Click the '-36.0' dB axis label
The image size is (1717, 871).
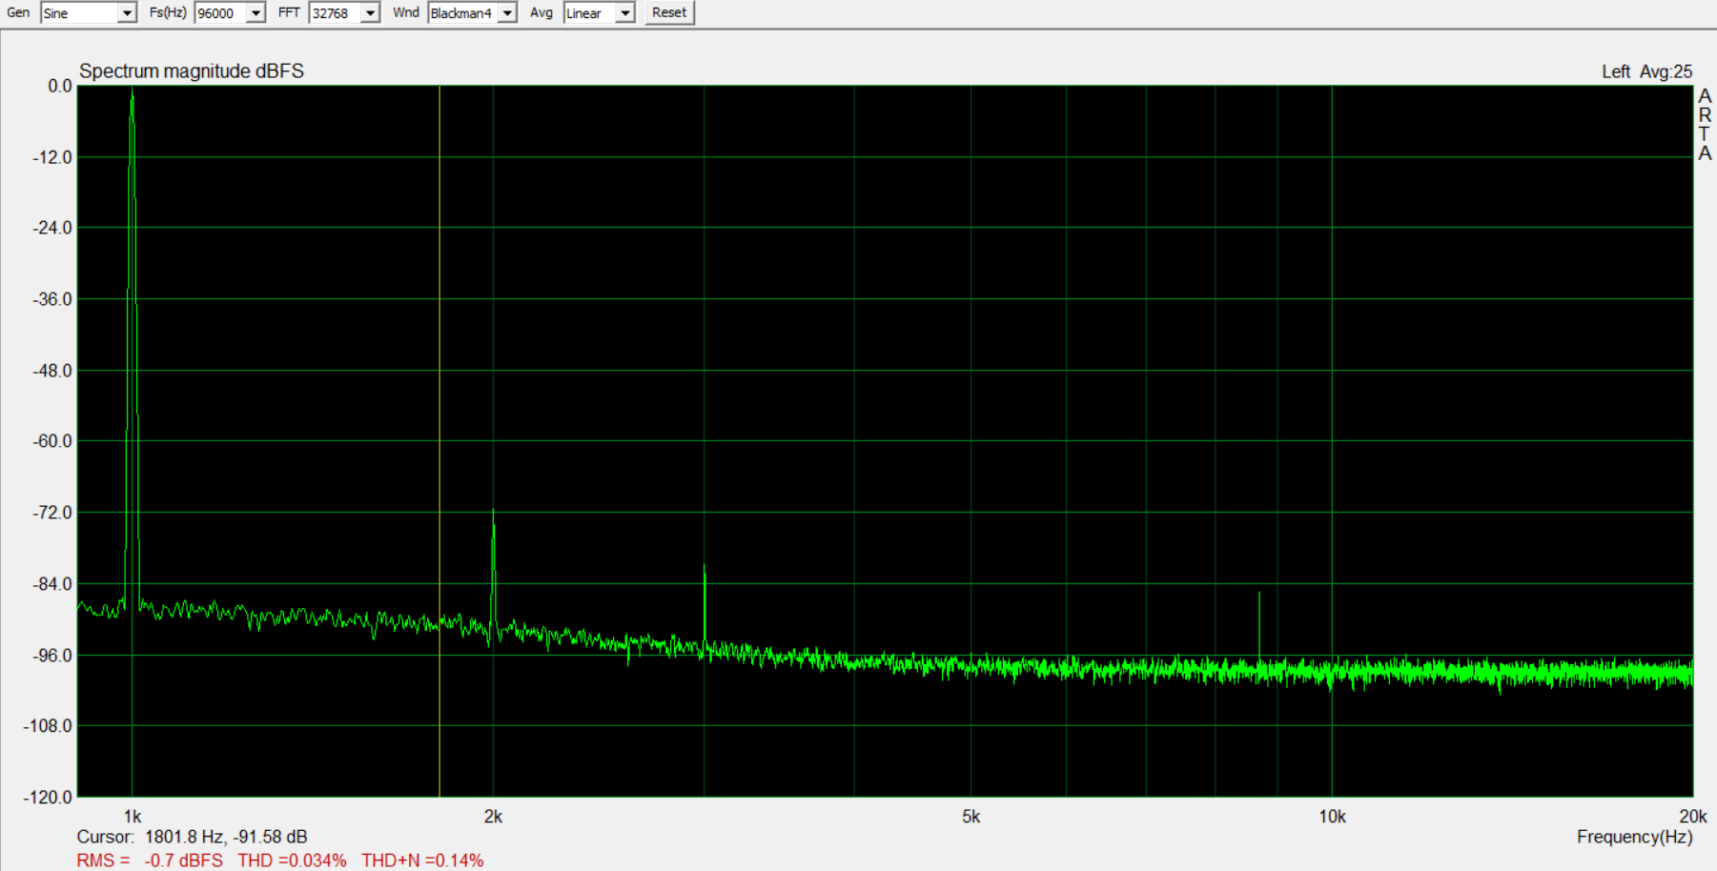click(52, 299)
